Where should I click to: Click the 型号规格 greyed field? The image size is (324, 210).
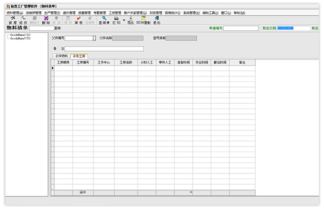(x=181, y=38)
